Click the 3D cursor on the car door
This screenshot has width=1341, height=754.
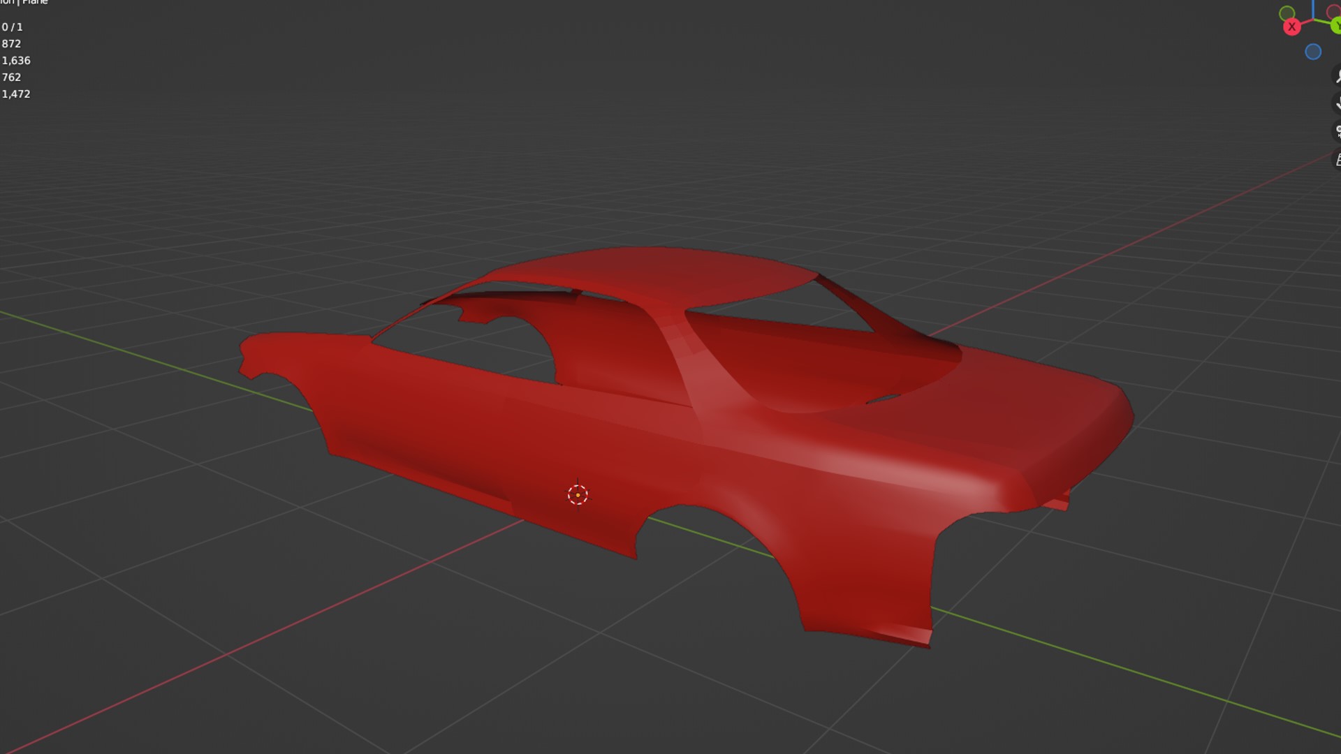click(x=578, y=495)
